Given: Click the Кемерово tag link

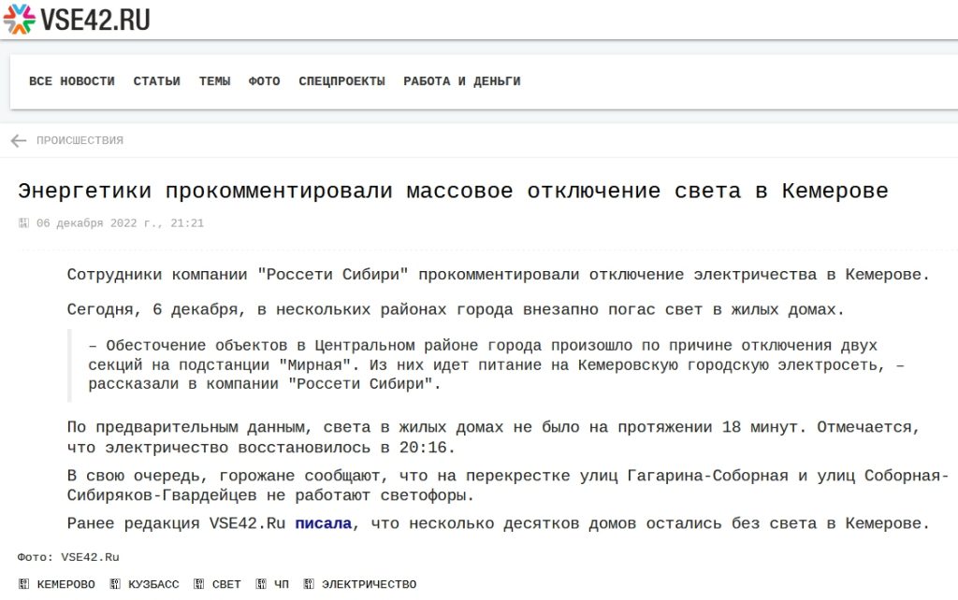Looking at the screenshot, I should pyautogui.click(x=65, y=585).
